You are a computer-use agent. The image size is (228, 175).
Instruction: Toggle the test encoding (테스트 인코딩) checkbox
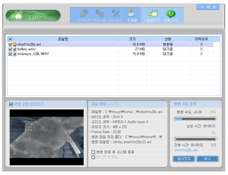click(x=93, y=157)
